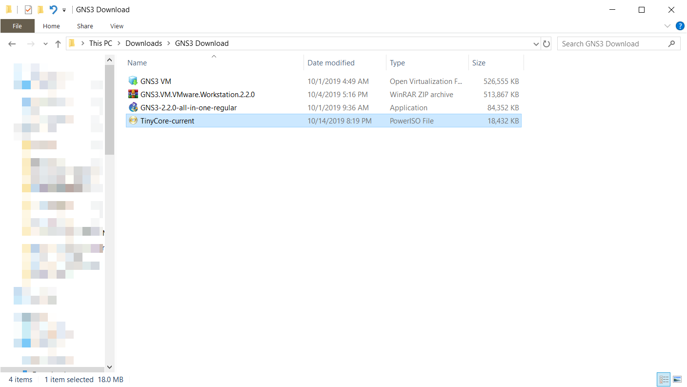Expand the ribbon with the chevron
This screenshot has height=387, width=687.
point(667,26)
